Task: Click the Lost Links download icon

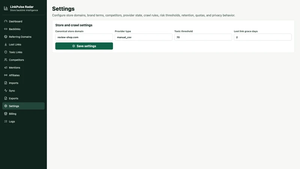Action: pyautogui.click(x=6, y=44)
